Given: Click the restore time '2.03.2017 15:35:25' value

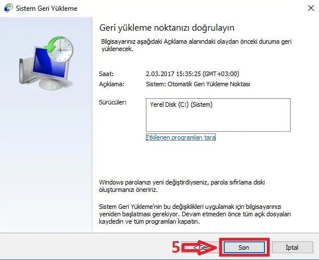Looking at the screenshot, I should (192, 74).
